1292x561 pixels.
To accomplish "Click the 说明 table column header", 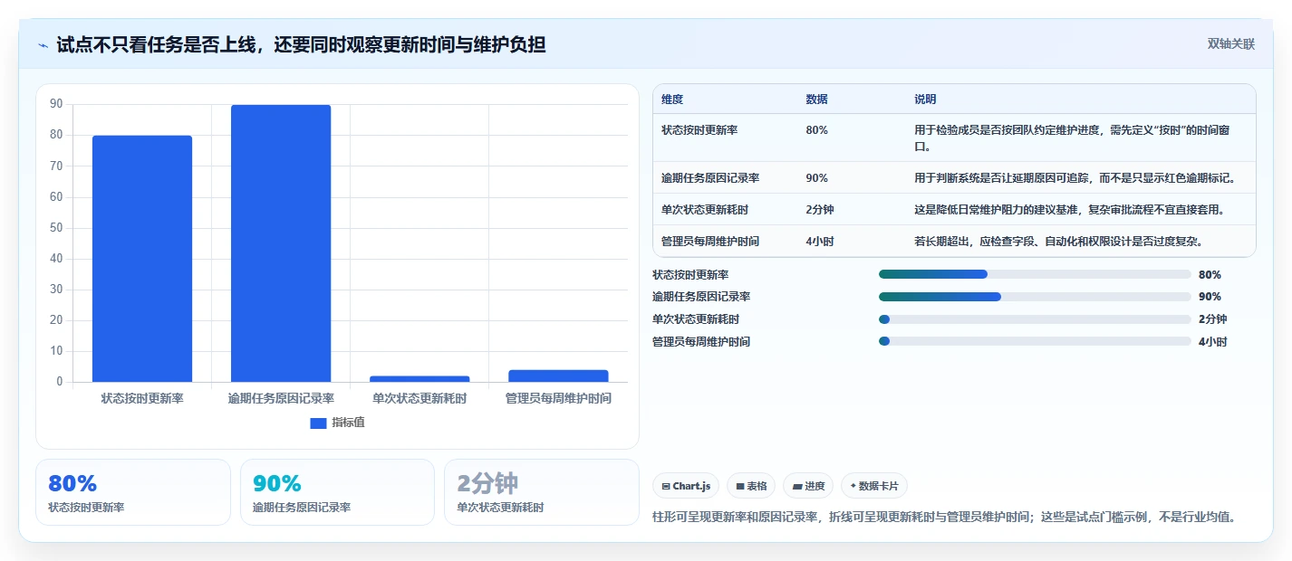I will pyautogui.click(x=925, y=100).
